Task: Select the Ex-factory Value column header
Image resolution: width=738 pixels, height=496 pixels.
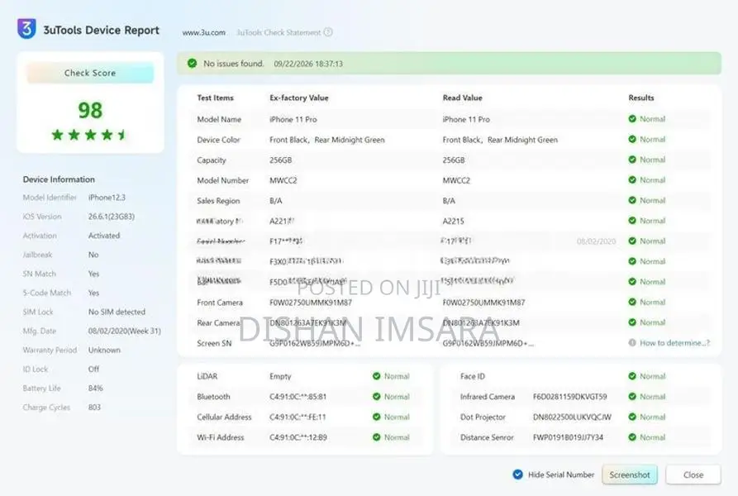Action: point(299,98)
